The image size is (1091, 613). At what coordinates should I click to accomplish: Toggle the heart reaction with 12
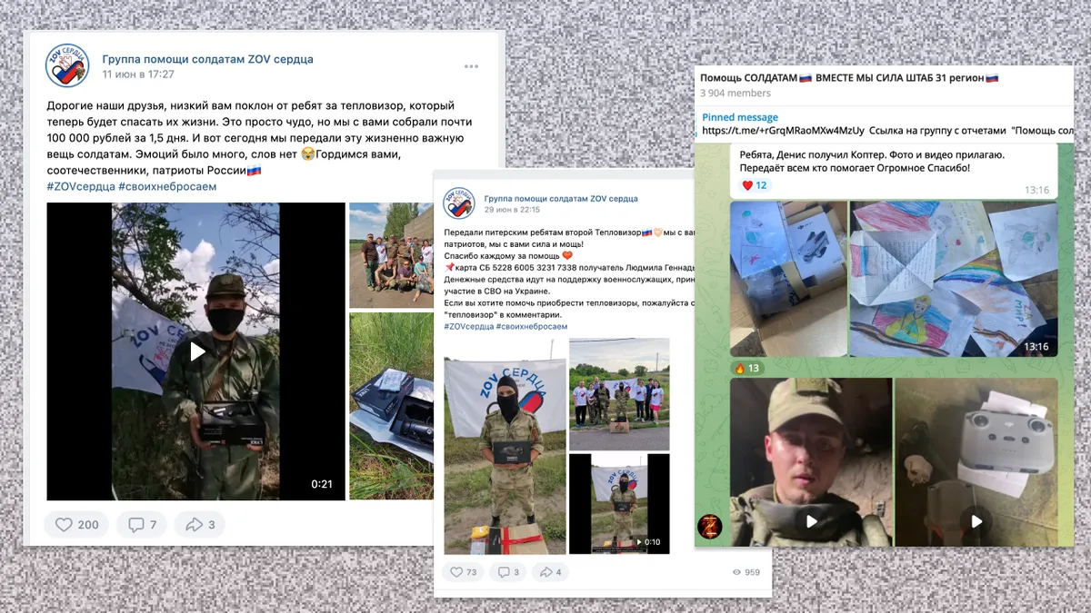pos(755,185)
